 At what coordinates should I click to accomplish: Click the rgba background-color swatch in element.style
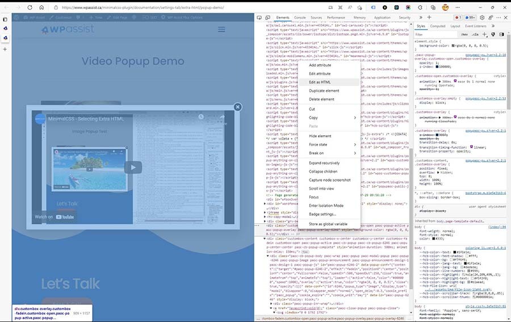453,45
